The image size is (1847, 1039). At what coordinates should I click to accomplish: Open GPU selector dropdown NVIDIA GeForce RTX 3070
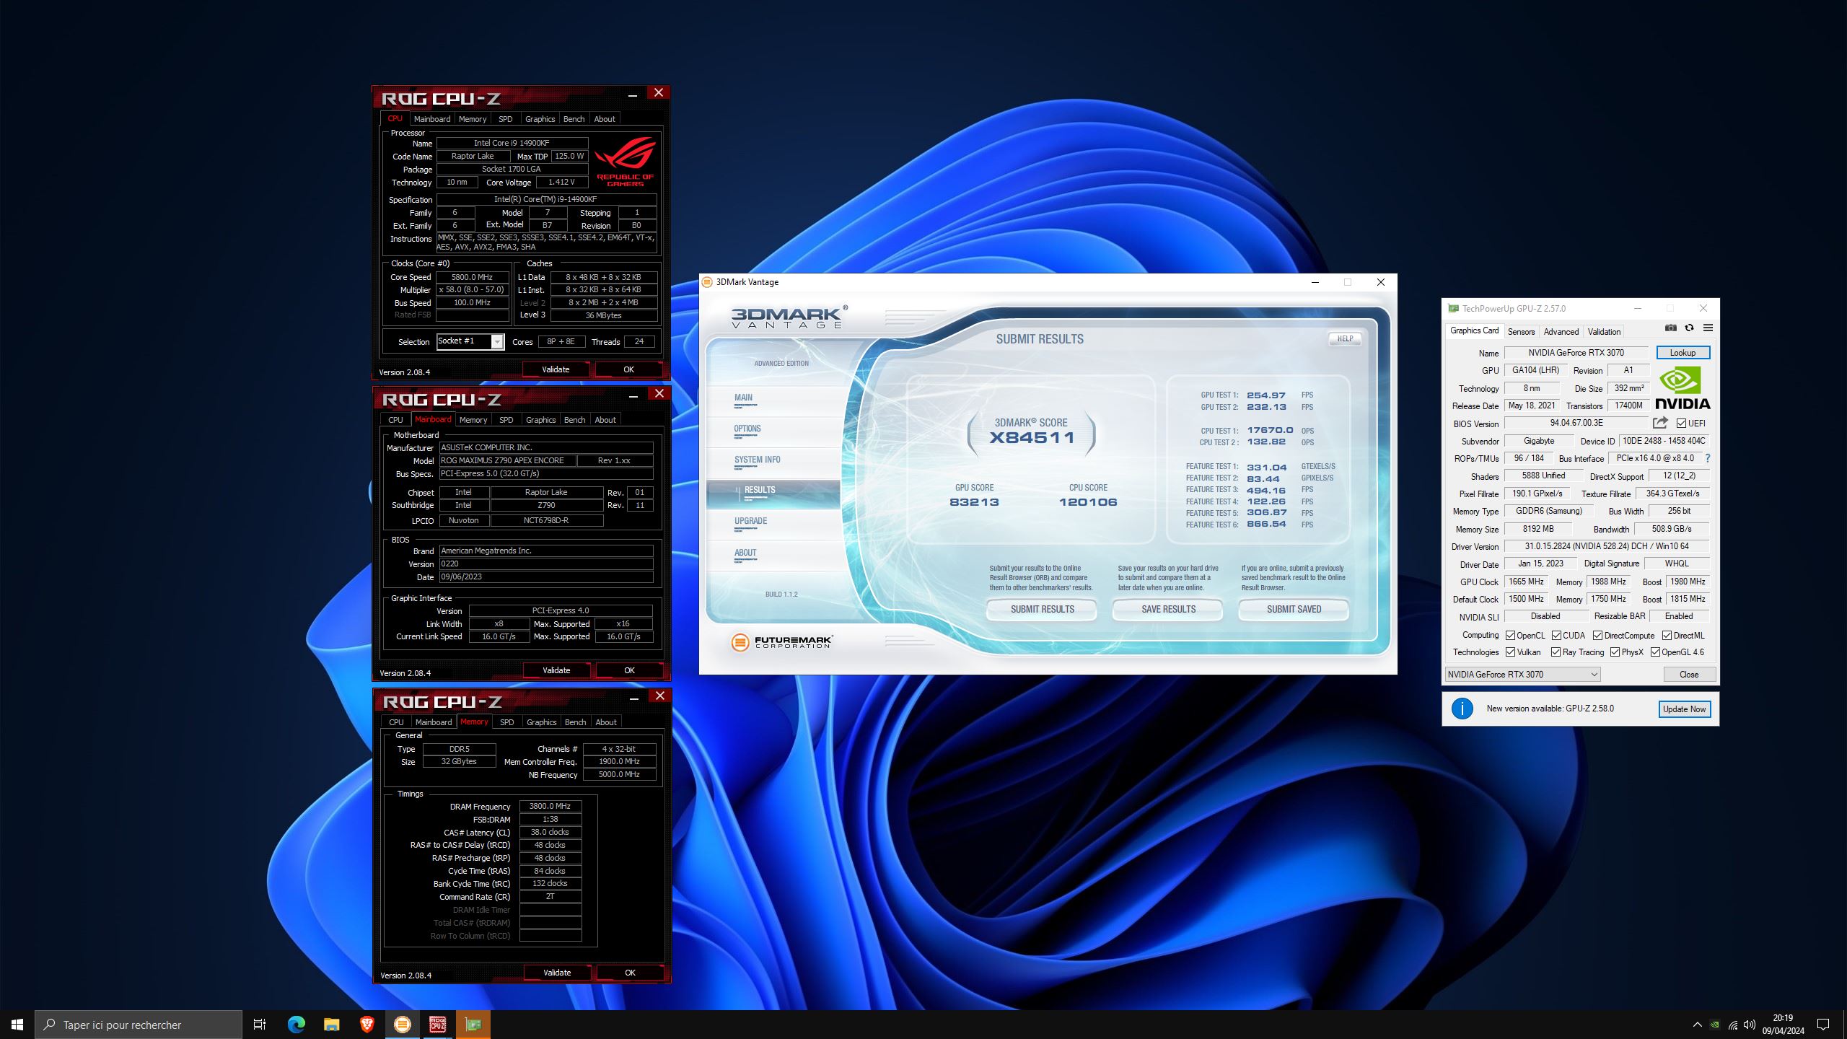(1522, 675)
